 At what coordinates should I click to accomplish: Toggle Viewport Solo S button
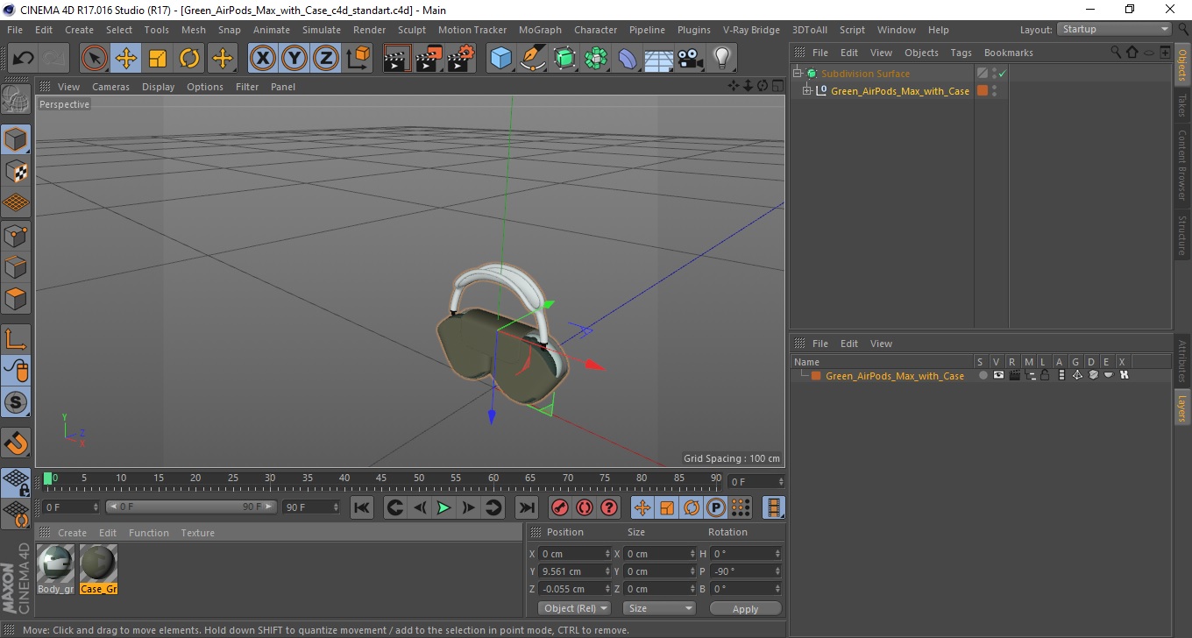click(16, 403)
